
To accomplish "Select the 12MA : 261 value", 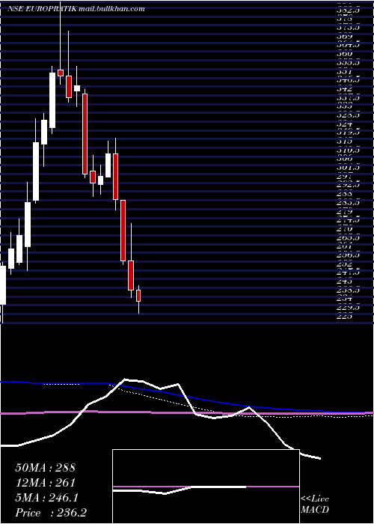I will 45,483.
